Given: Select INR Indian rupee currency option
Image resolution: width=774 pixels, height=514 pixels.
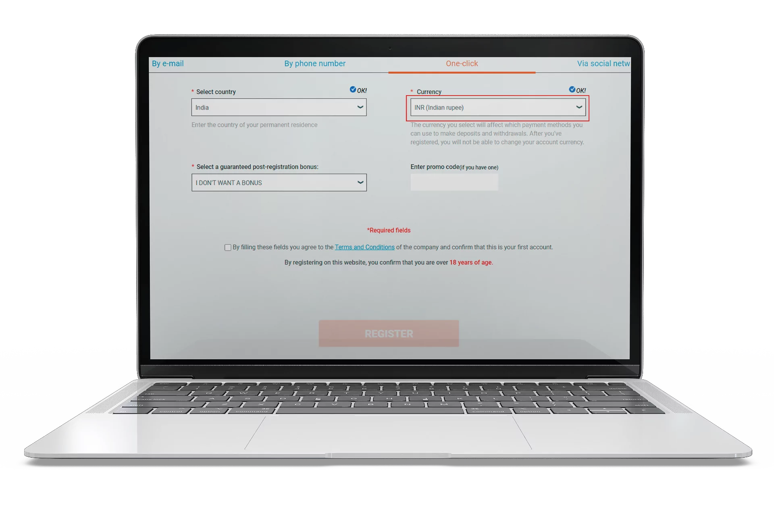Looking at the screenshot, I should 497,107.
